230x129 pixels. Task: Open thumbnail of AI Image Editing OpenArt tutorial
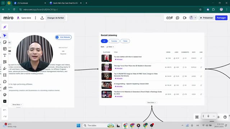(x=107, y=85)
